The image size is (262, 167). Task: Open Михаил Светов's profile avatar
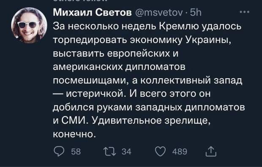[x=29, y=25]
